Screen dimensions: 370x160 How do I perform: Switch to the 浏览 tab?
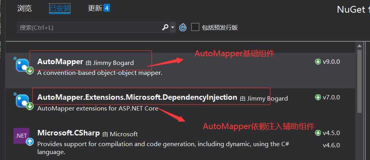[x=25, y=8]
